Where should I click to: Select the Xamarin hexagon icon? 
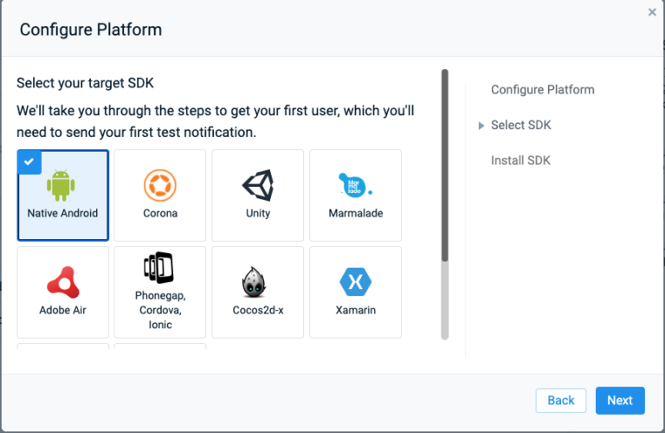tap(355, 281)
